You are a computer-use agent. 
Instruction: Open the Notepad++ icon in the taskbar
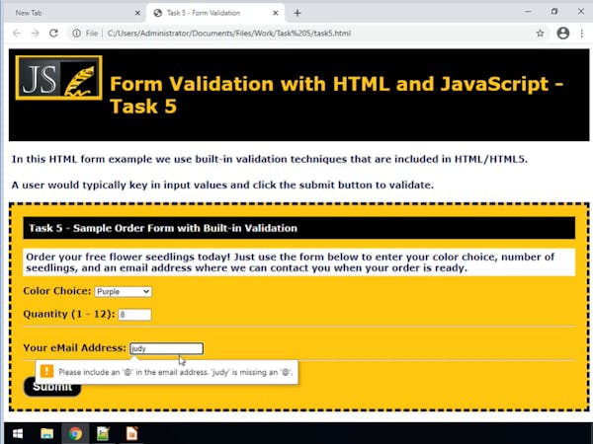point(103,433)
